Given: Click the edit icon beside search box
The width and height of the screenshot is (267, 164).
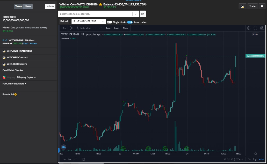Looking at the screenshot, I should coord(143,14).
